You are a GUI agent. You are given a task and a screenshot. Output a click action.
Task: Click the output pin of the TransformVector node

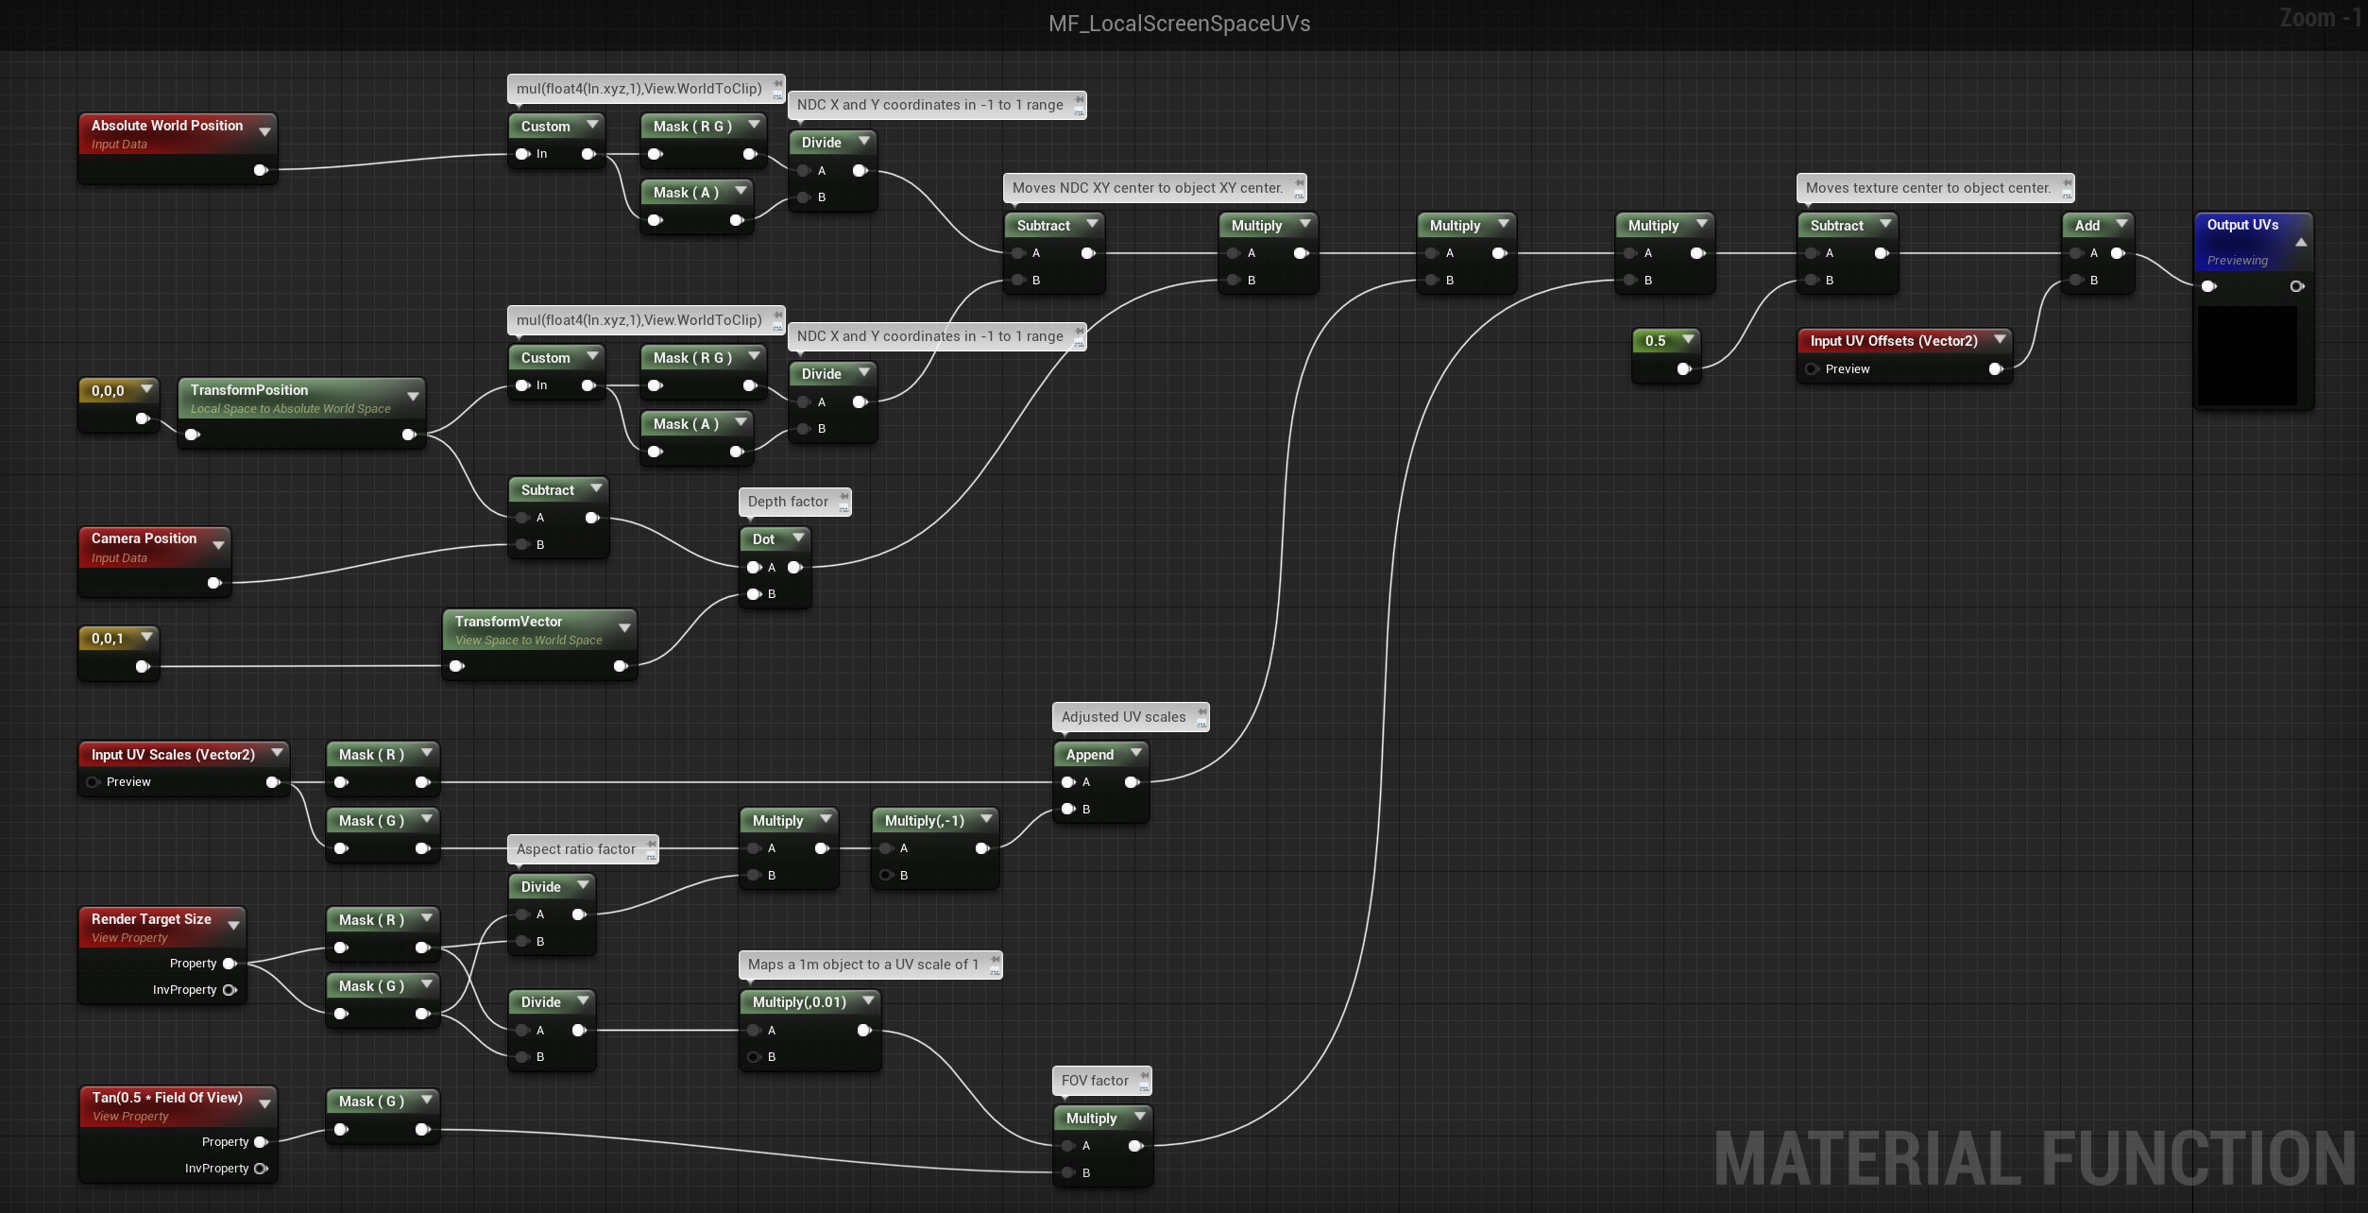[x=622, y=666]
